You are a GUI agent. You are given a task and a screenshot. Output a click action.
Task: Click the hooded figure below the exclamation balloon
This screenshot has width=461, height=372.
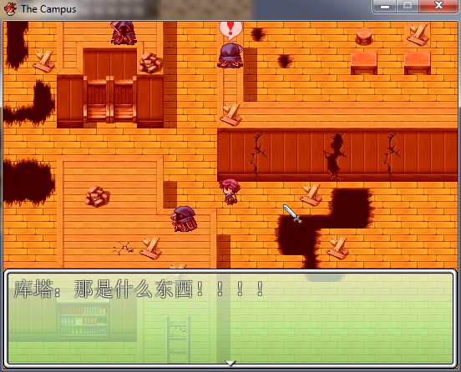click(230, 56)
